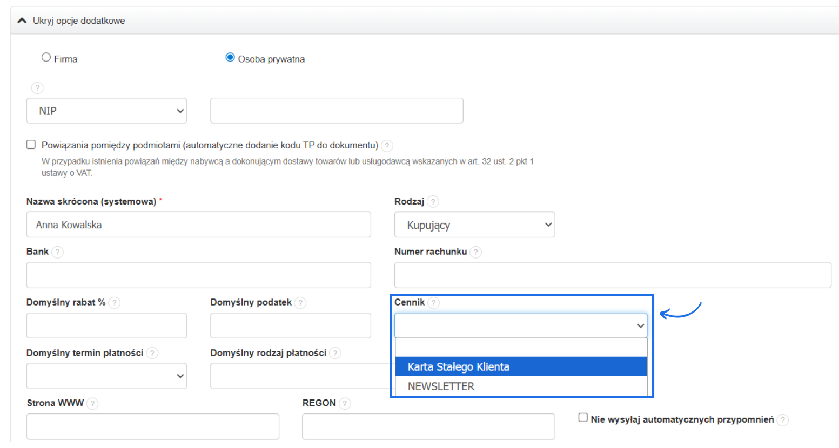Click help icon beside Strona WWW label
The width and height of the screenshot is (839, 448).
pyautogui.click(x=92, y=403)
